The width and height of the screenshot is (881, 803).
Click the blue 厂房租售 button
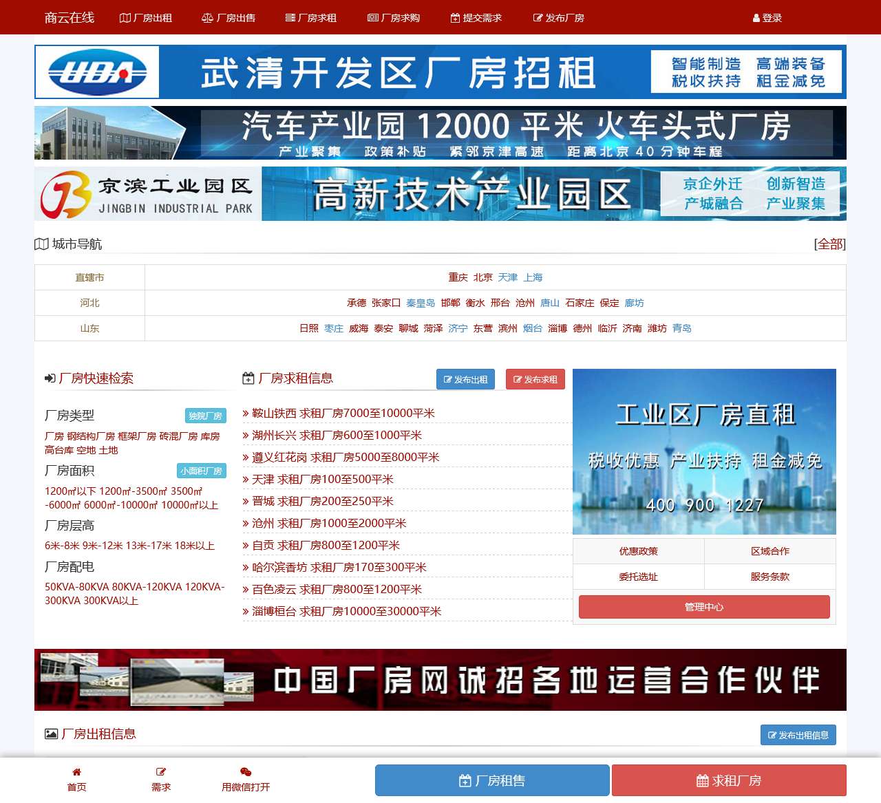[x=492, y=780]
